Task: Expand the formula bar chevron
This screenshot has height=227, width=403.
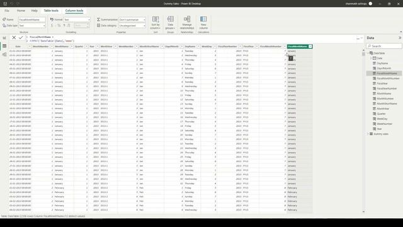Action: point(361,38)
